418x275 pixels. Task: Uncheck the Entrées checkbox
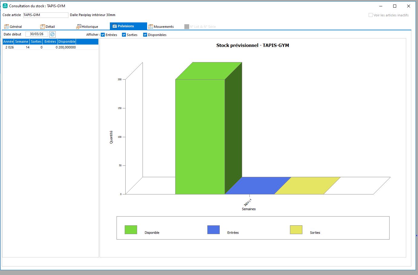(x=103, y=35)
